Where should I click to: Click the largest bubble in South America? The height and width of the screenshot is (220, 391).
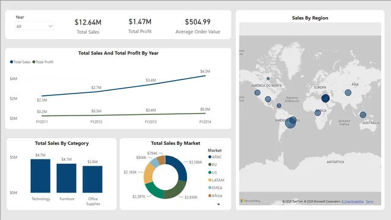click(x=290, y=123)
